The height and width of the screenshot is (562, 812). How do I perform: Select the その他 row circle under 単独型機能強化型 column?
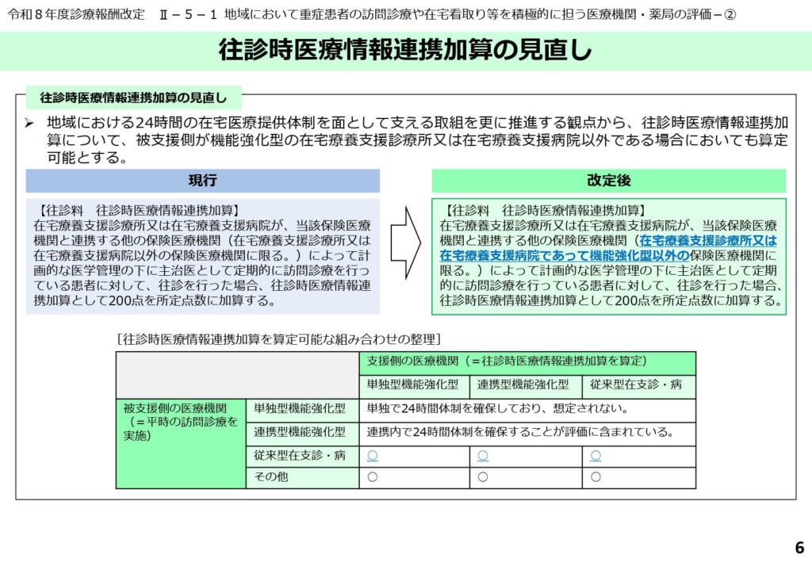(371, 477)
